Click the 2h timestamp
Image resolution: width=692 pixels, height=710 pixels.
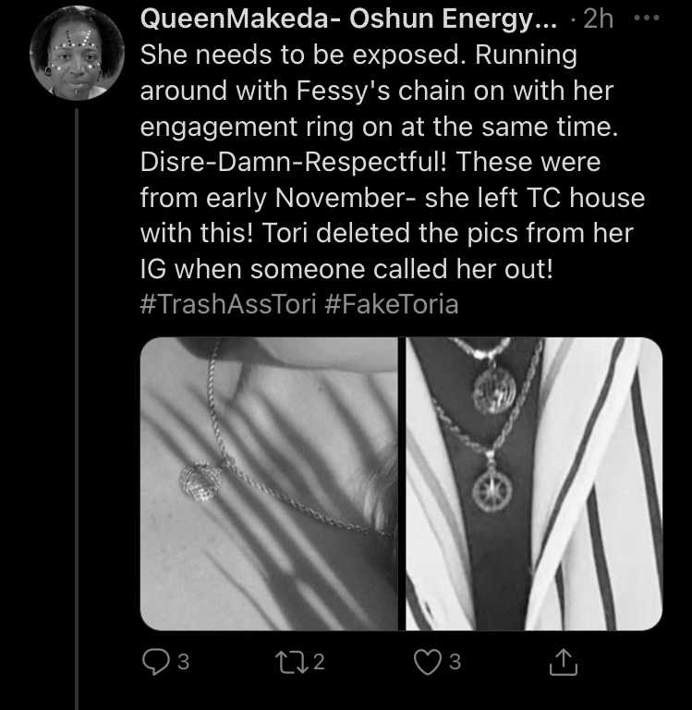598,19
